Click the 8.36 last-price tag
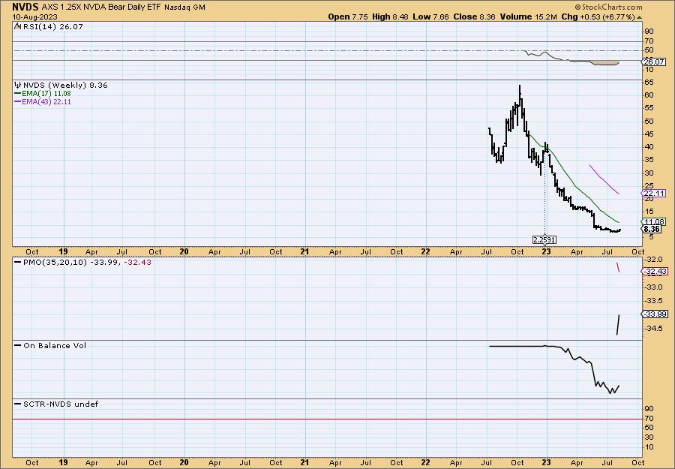The width and height of the screenshot is (675, 469). click(x=652, y=229)
